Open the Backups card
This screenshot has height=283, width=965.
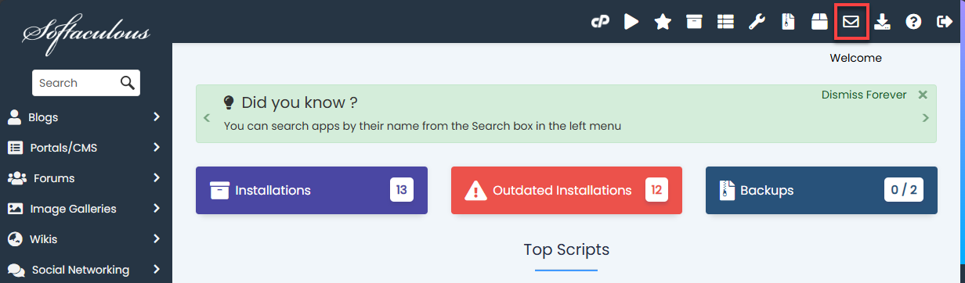(822, 190)
